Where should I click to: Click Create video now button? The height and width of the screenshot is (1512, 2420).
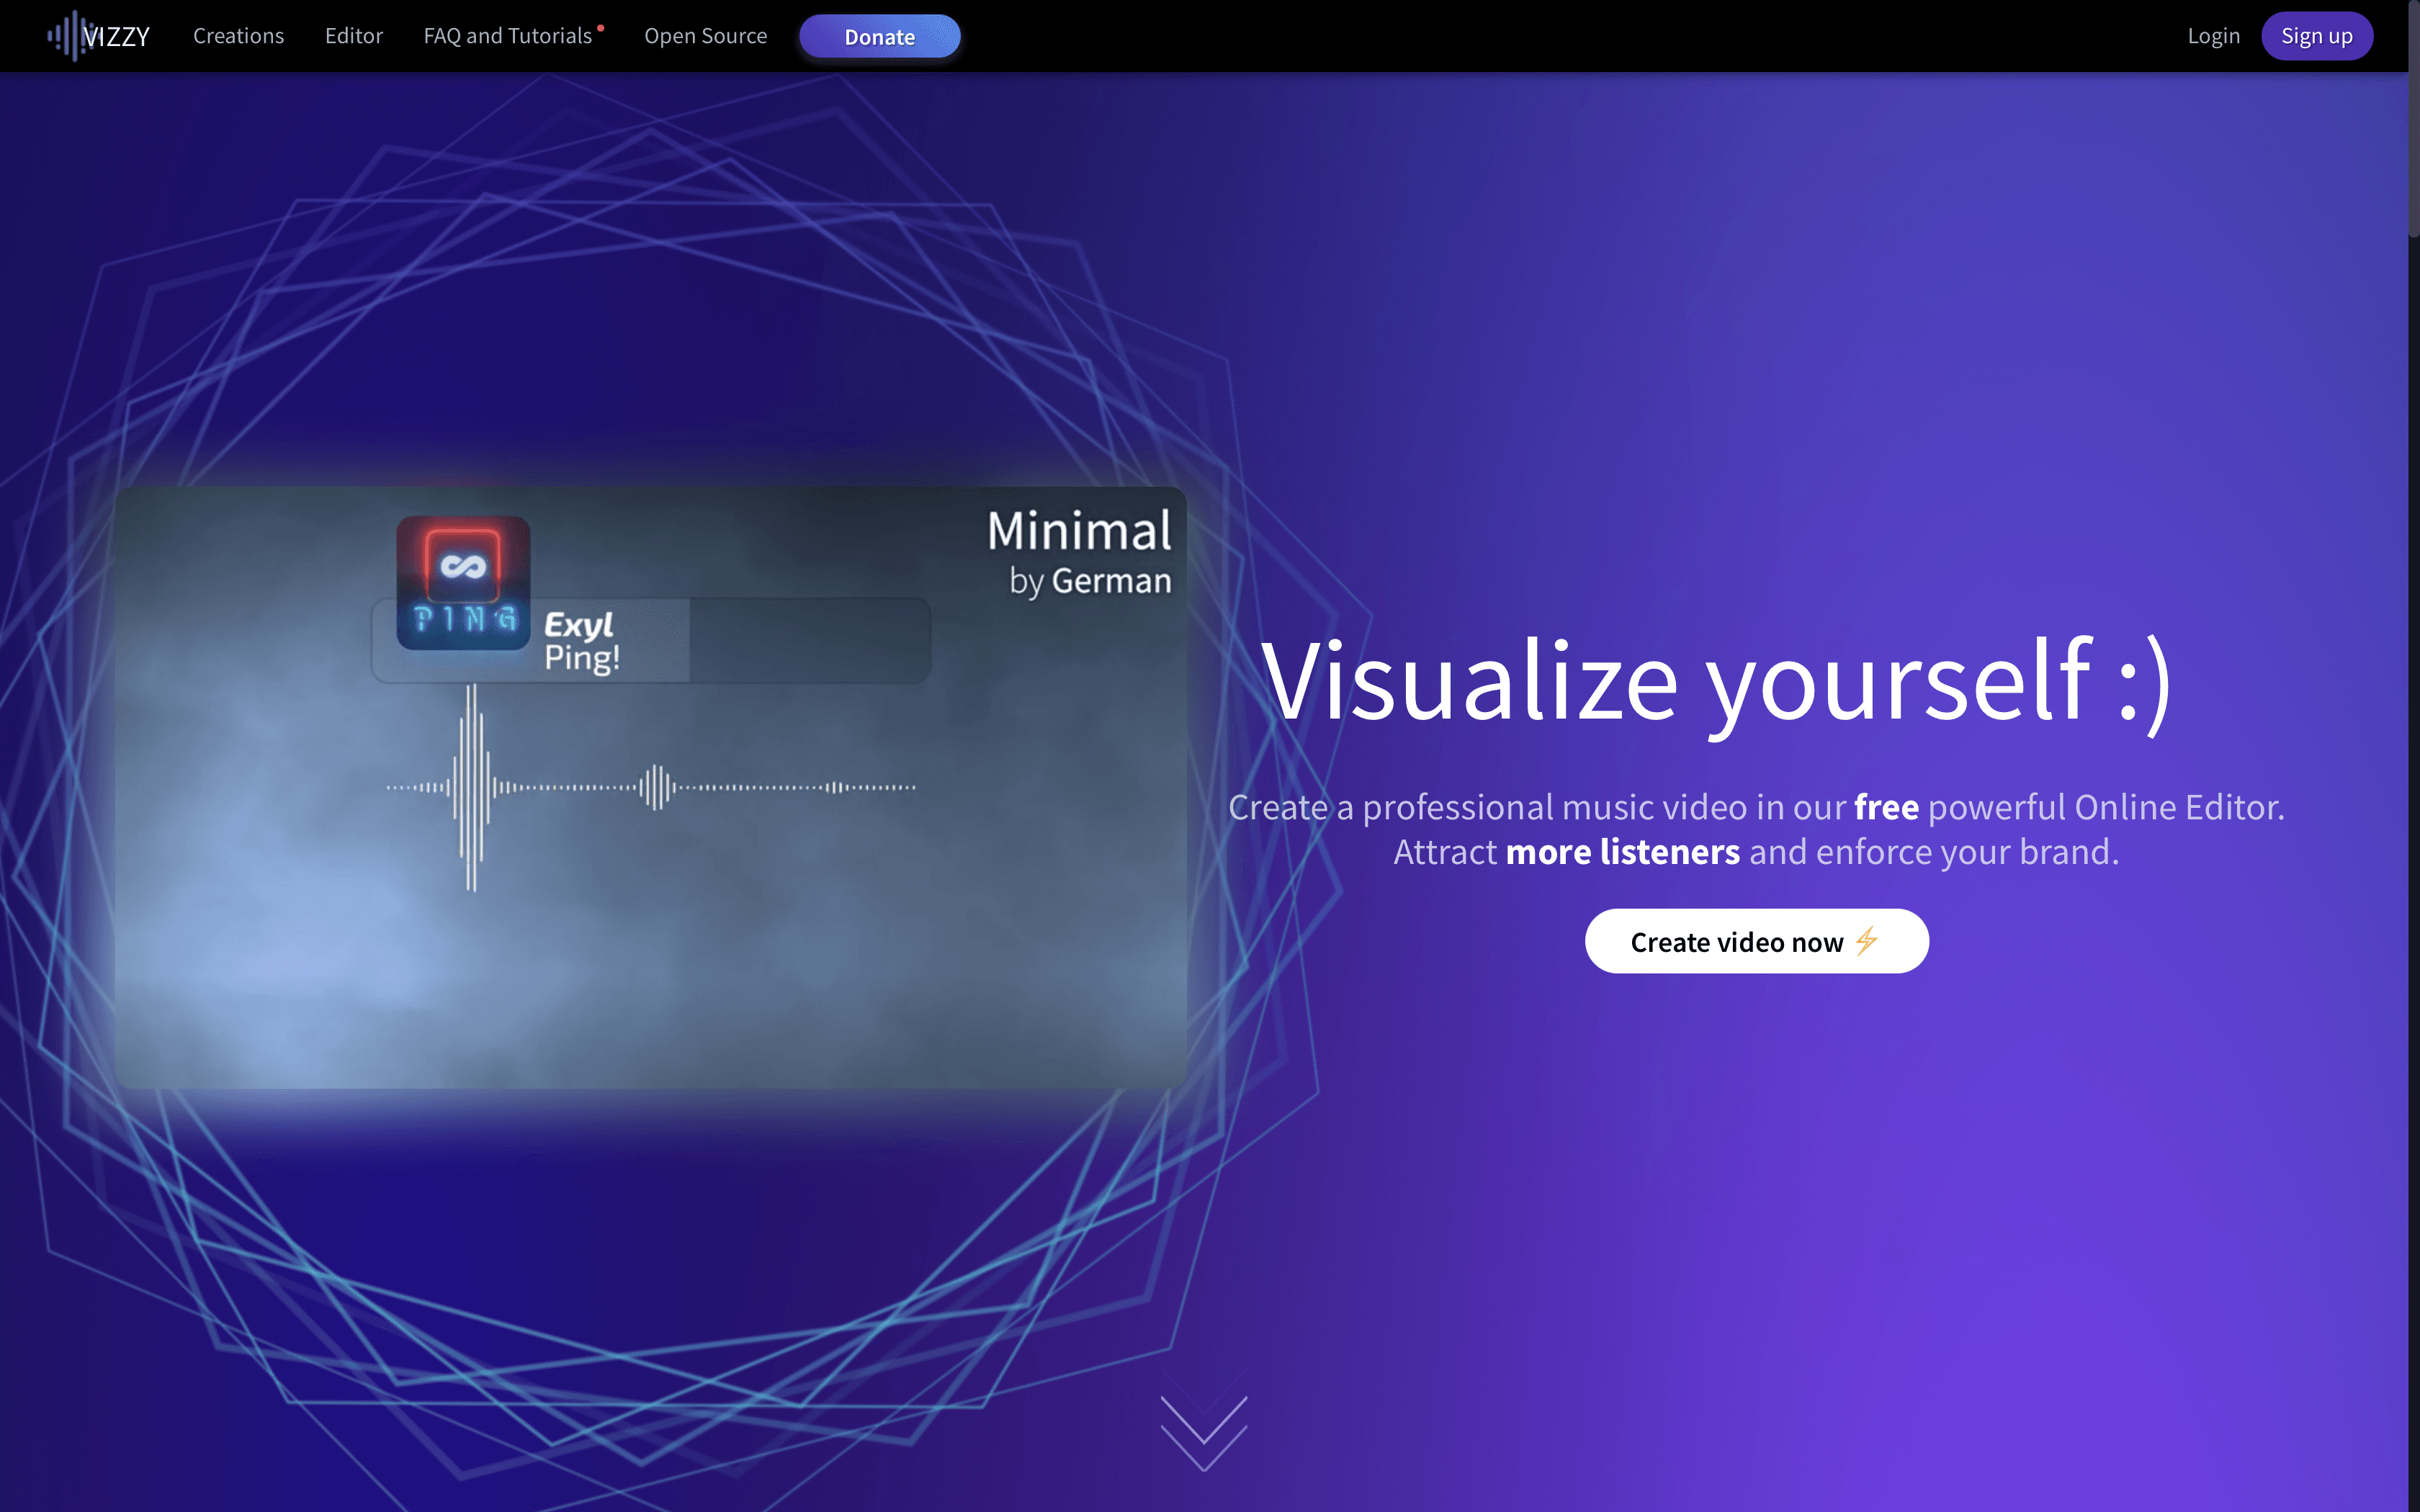point(1756,941)
